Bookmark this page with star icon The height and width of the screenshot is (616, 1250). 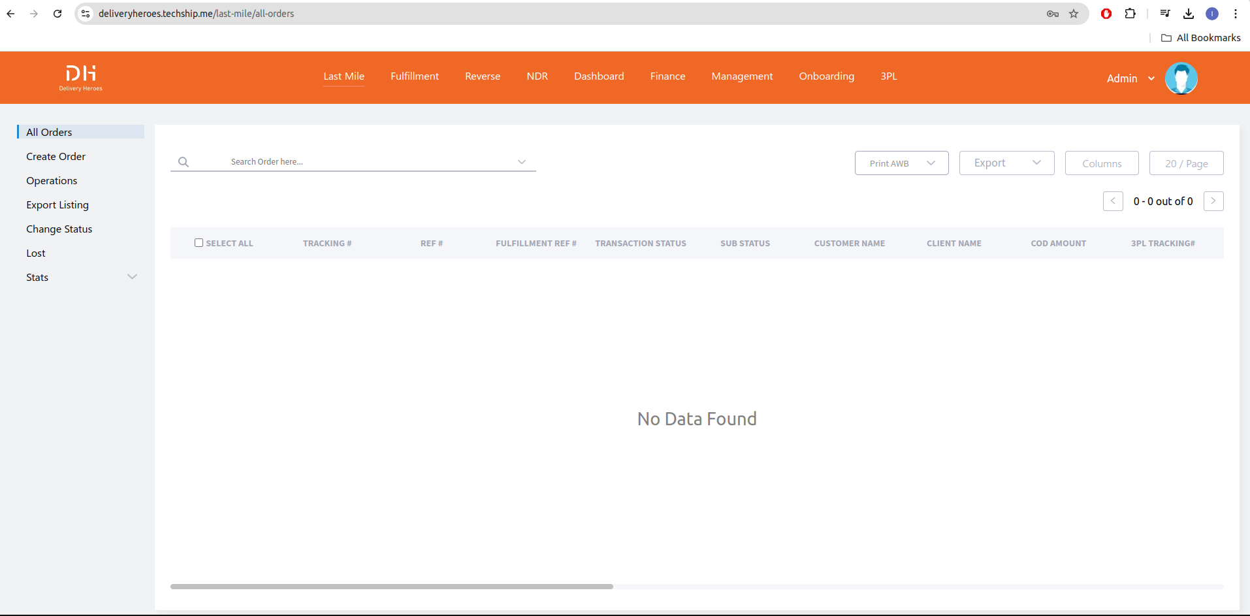(x=1074, y=14)
